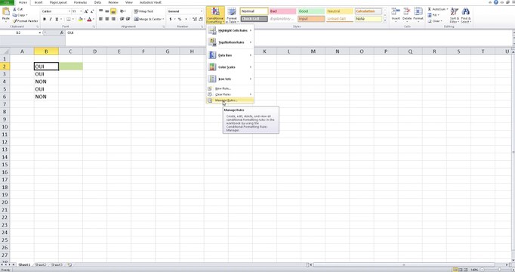
Task: Toggle align text right
Action: pos(113,19)
